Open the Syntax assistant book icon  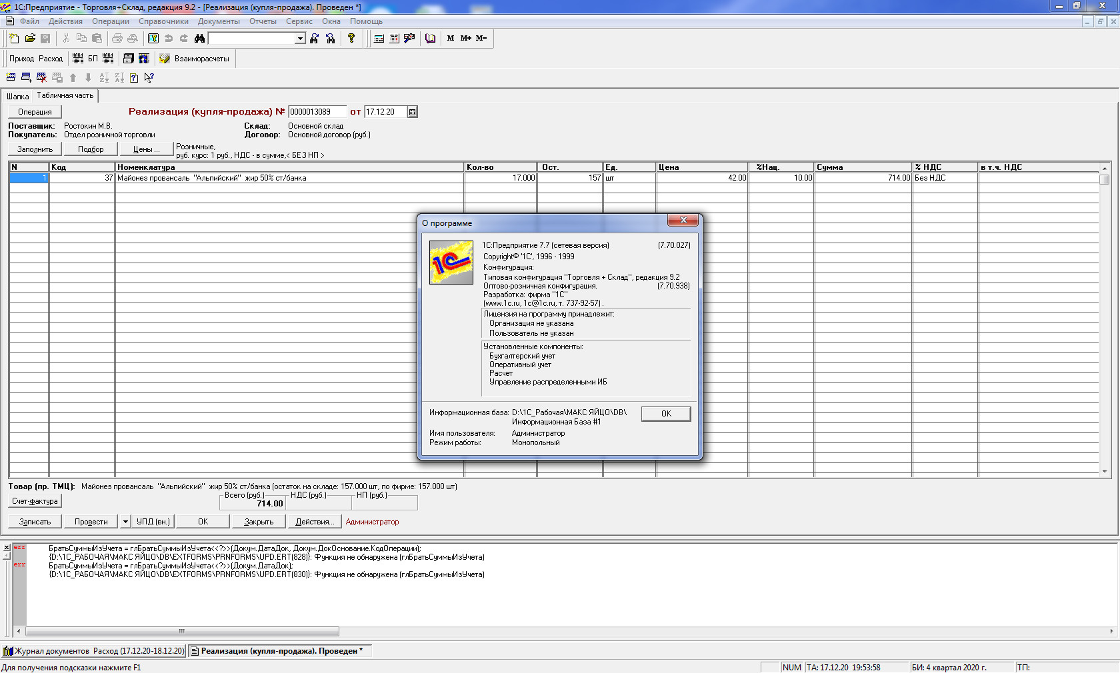(x=430, y=39)
